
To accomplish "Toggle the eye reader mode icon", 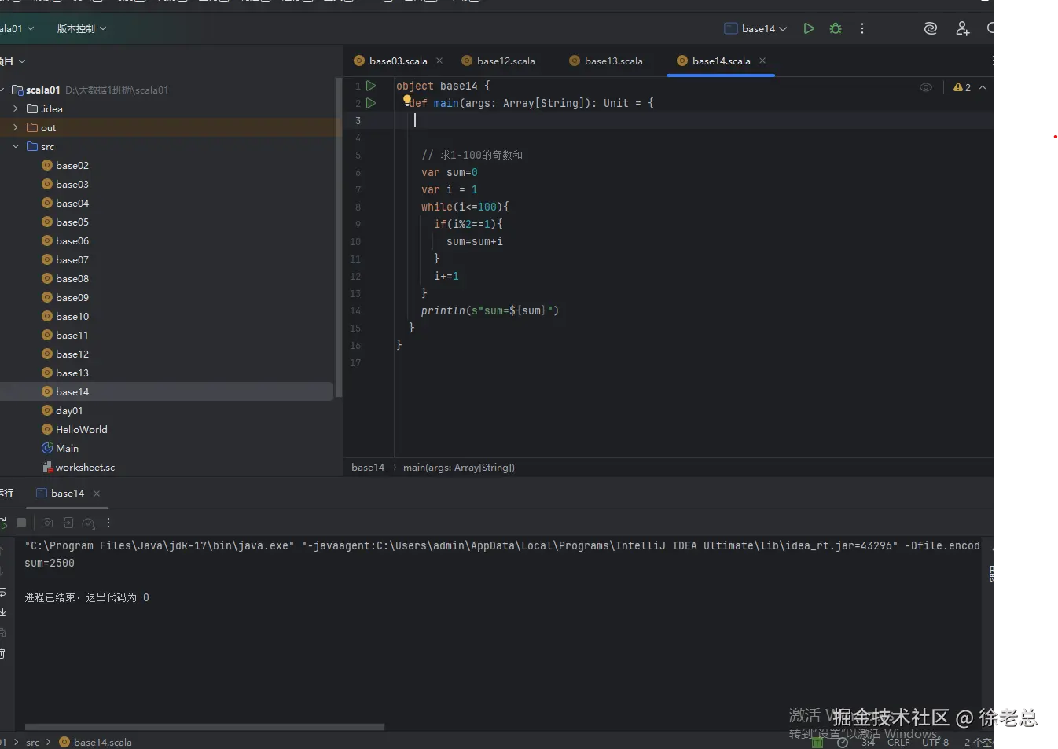I will [926, 87].
